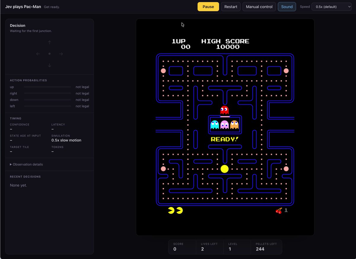Pause the game

tap(208, 7)
